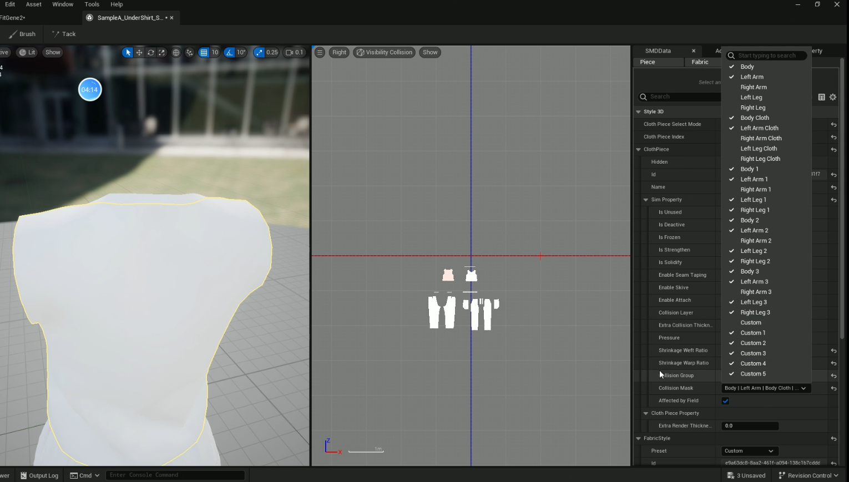Click the mask list search field

(766, 55)
